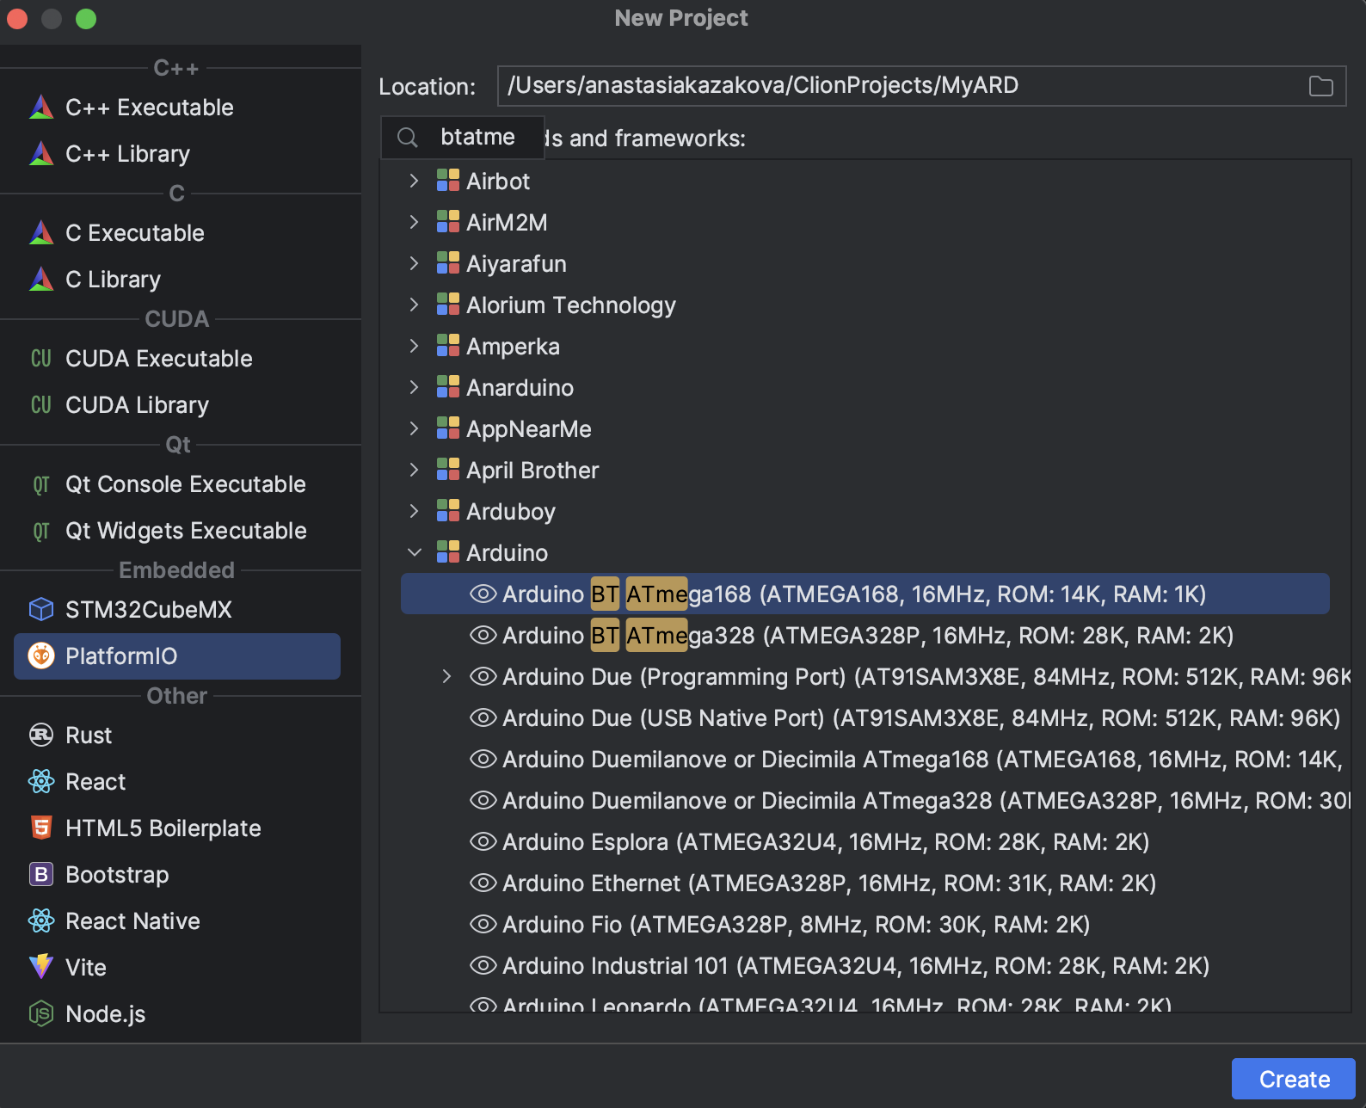1366x1108 pixels.
Task: Select the Vite project type
Action: [177, 968]
